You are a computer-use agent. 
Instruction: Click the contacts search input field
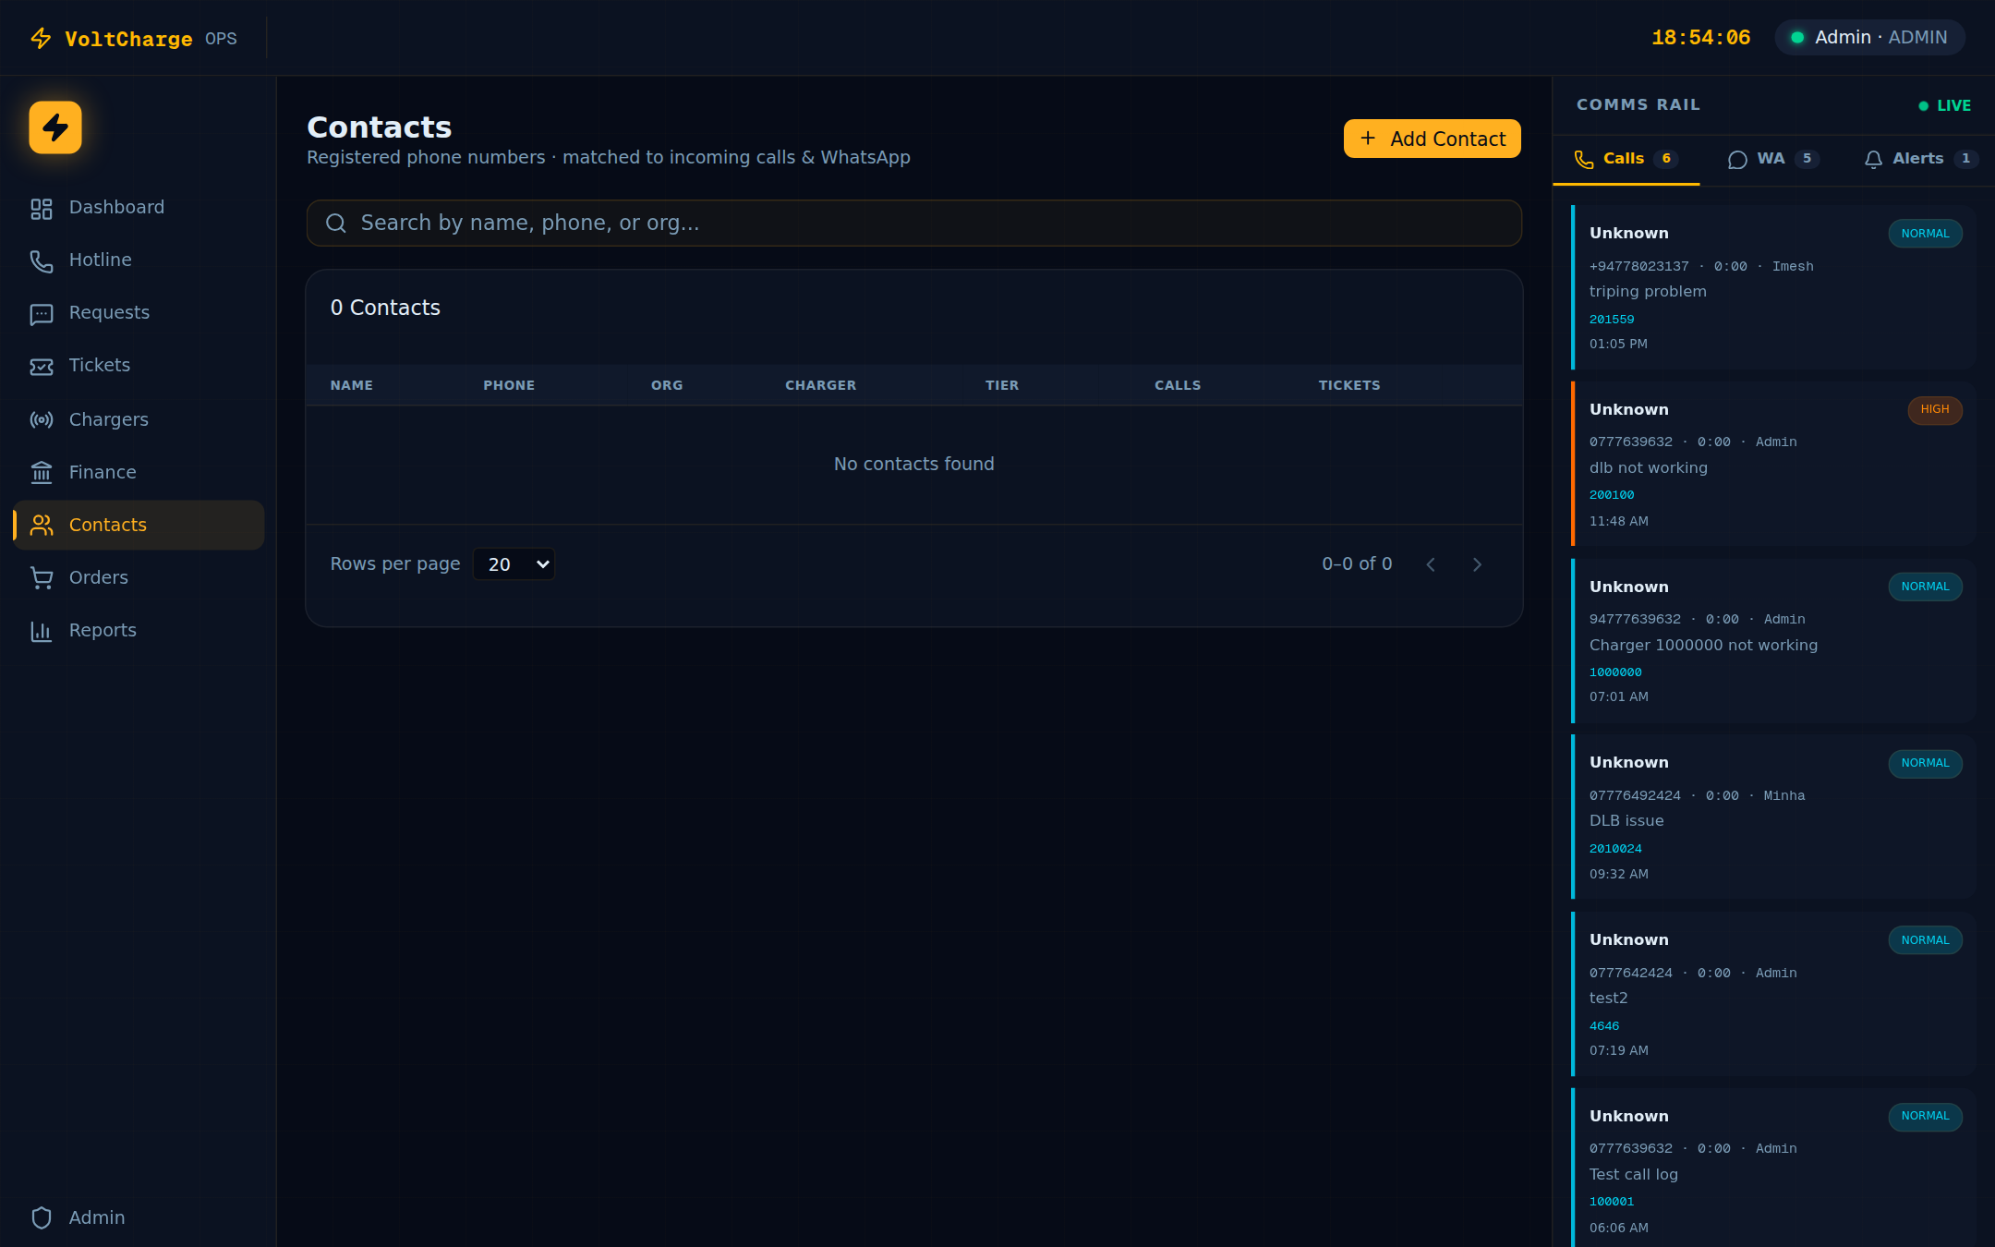coord(913,223)
